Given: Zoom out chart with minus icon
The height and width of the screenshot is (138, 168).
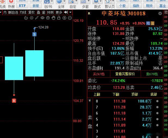Looking at the screenshot, I should pos(70,18).
